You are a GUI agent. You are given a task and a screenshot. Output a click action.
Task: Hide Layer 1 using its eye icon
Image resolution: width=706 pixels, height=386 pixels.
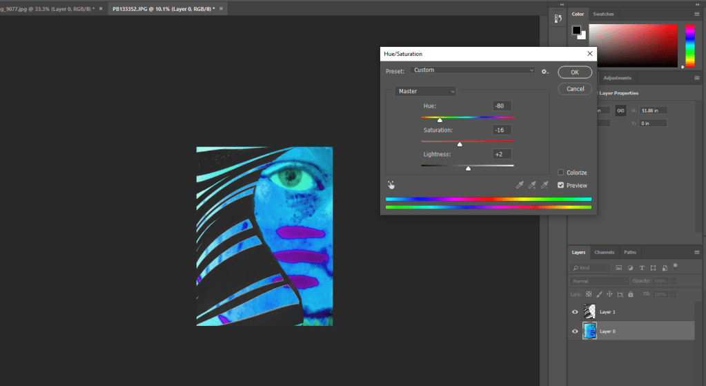pyautogui.click(x=575, y=312)
